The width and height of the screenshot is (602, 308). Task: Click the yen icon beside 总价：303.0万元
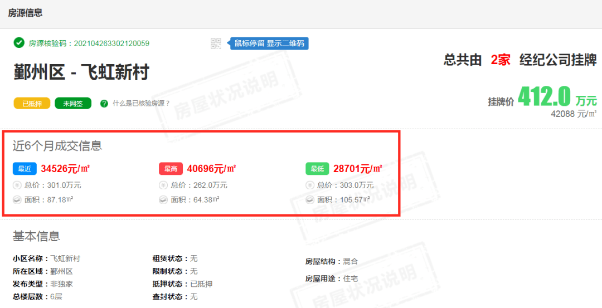click(x=310, y=185)
